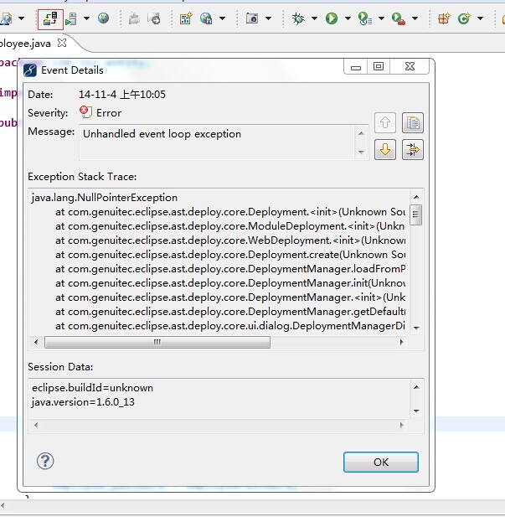Copy event details to clipboard
Image resolution: width=505 pixels, height=517 pixels.
click(x=413, y=122)
